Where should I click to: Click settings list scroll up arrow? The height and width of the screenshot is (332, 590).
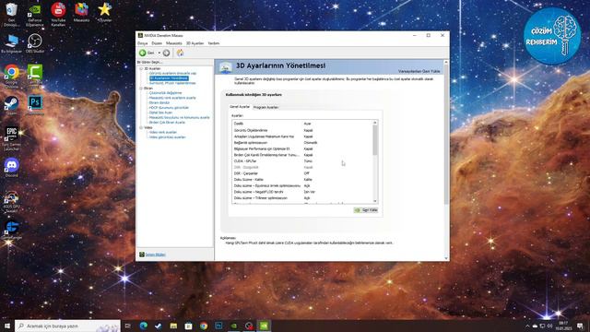[375, 123]
